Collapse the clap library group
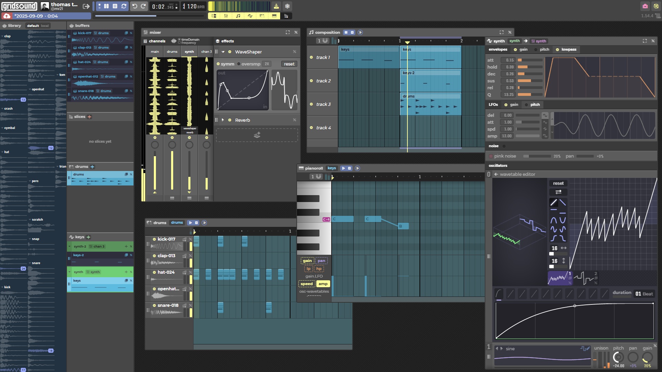The width and height of the screenshot is (662, 372). point(2,36)
